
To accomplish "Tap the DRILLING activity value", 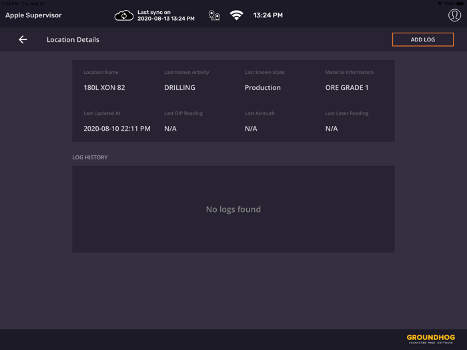I will point(179,88).
